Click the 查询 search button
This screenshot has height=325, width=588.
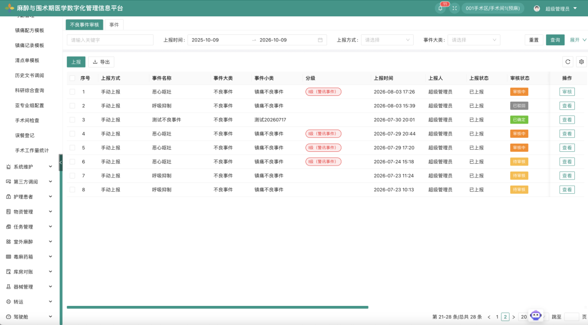[x=555, y=40]
